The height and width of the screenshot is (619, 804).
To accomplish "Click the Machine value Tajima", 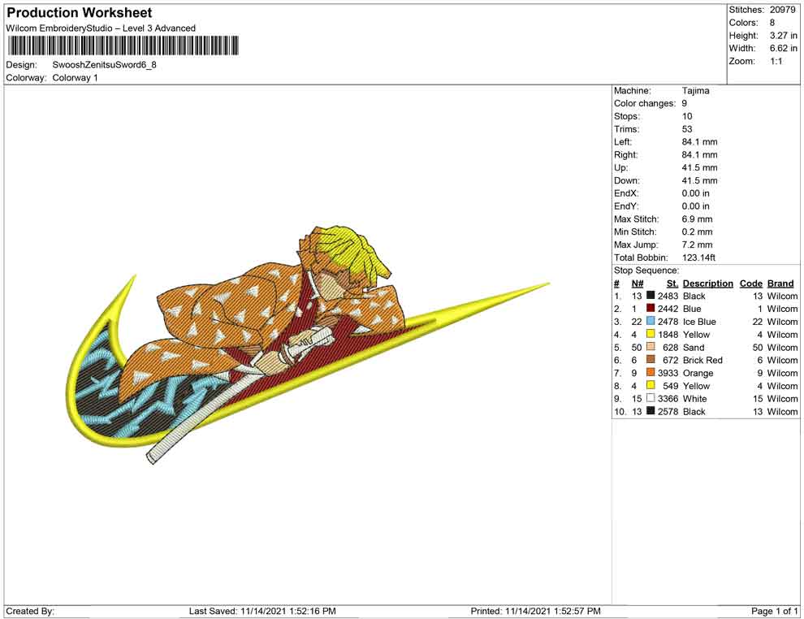I will 695,91.
